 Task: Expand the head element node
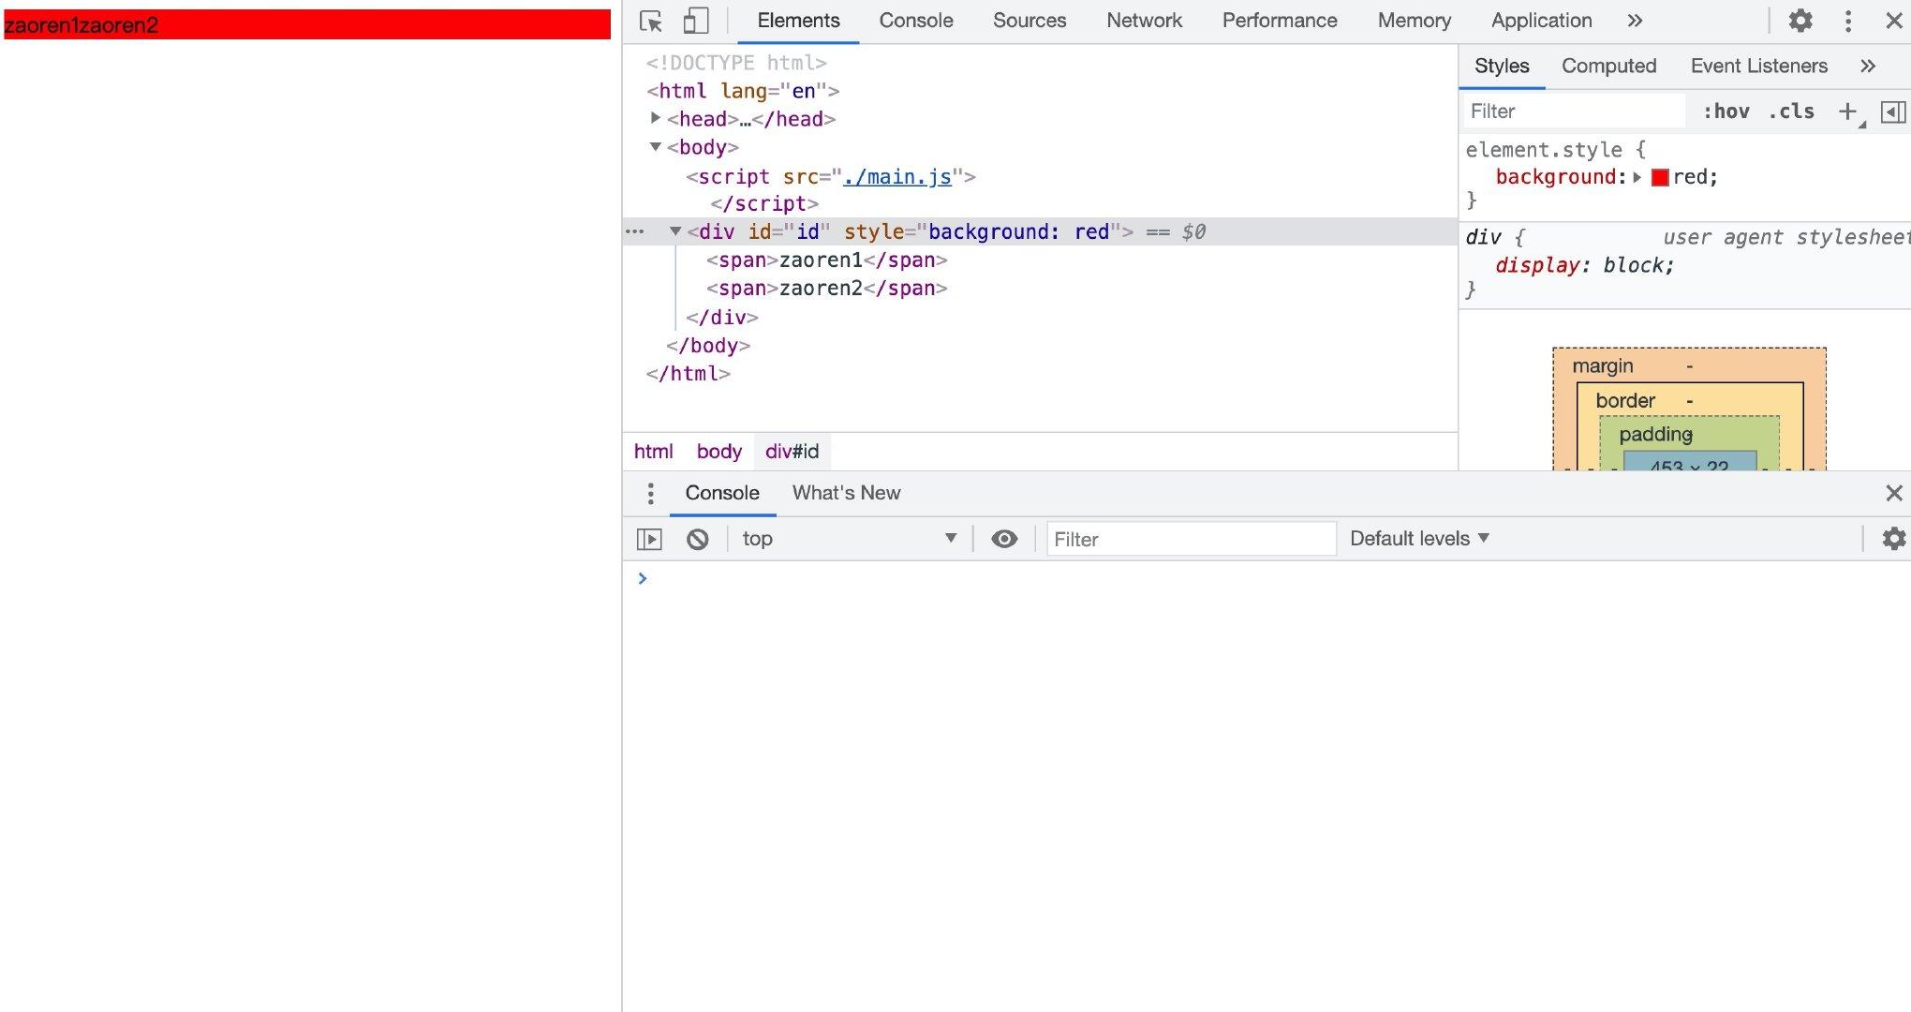656,118
